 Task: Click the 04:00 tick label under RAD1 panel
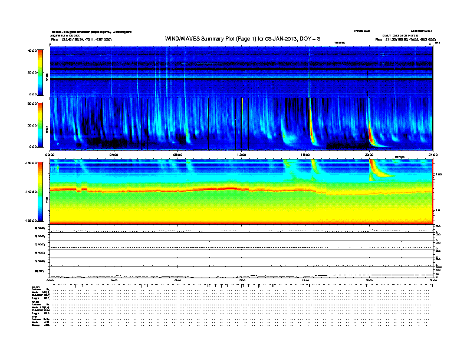pyautogui.click(x=114, y=155)
